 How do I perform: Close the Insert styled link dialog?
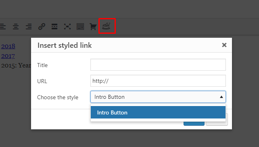224,45
